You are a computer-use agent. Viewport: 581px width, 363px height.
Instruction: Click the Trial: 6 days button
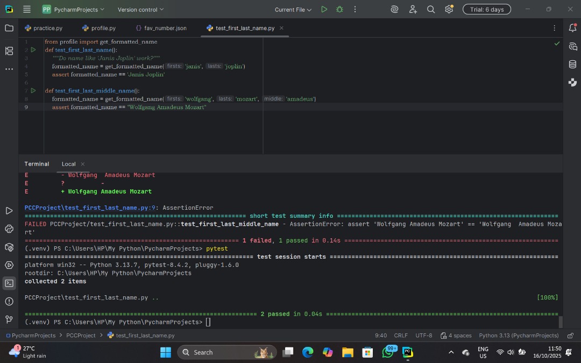tap(486, 9)
